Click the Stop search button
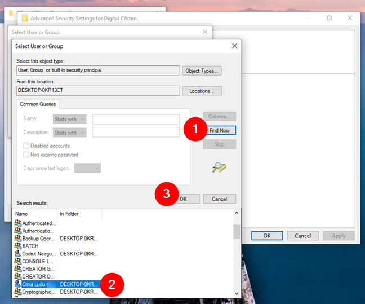 click(220, 144)
